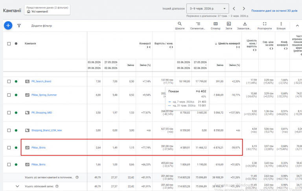This screenshot has width=302, height=191.
Task: Tick checkbox for PR_Search_Brand row
Action: pos(9,81)
